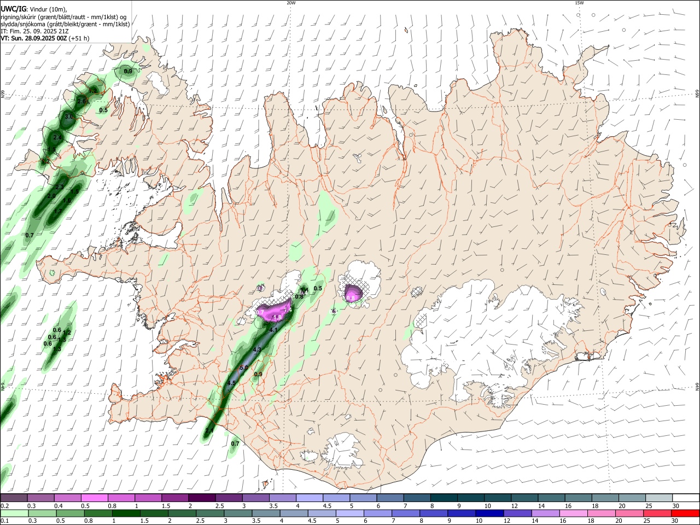This screenshot has width=700, height=525.
Task: Click the 4.3 precipitation value on the map
Action: pyautogui.click(x=257, y=349)
